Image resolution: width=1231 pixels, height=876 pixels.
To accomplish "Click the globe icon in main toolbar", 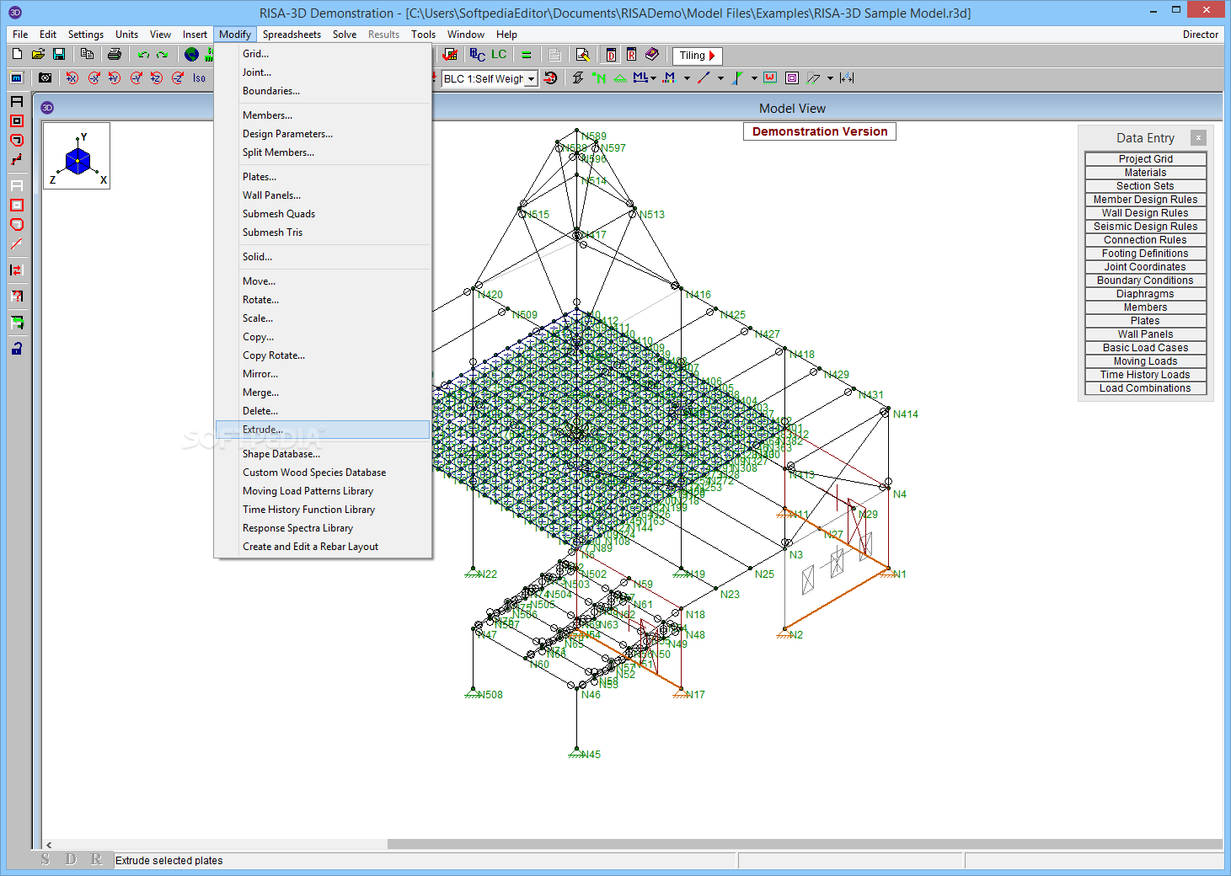I will (191, 54).
